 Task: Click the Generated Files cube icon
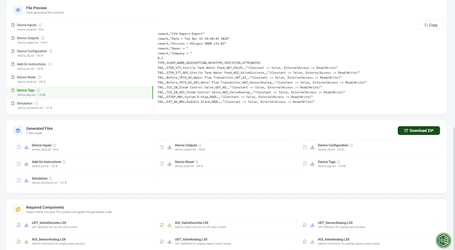(x=18, y=131)
